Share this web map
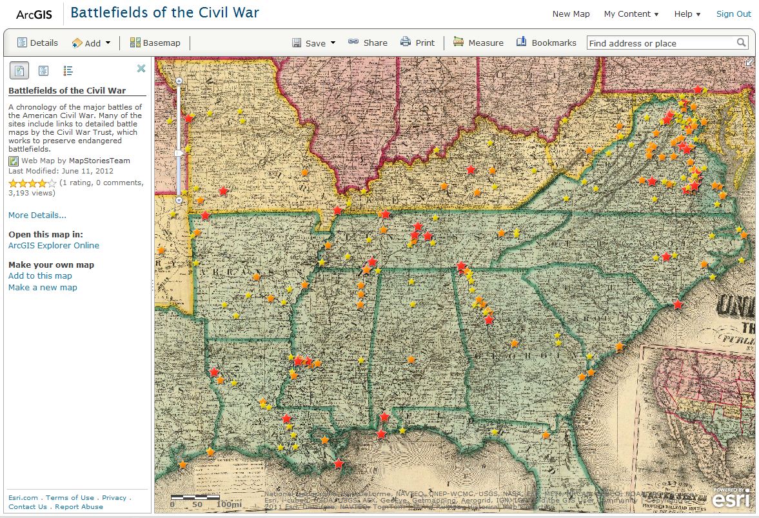759x518 pixels. tap(368, 43)
